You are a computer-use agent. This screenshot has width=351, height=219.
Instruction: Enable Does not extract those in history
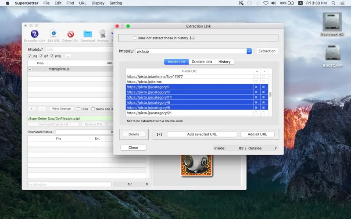pos(135,38)
